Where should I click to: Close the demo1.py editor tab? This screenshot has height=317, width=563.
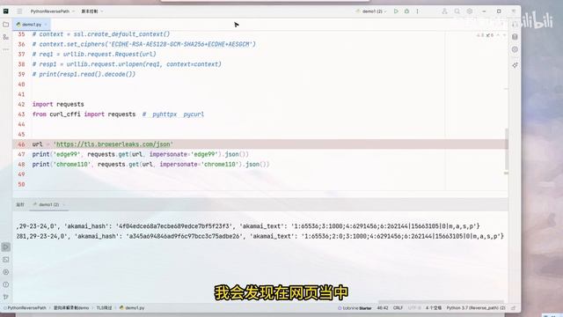coord(46,25)
